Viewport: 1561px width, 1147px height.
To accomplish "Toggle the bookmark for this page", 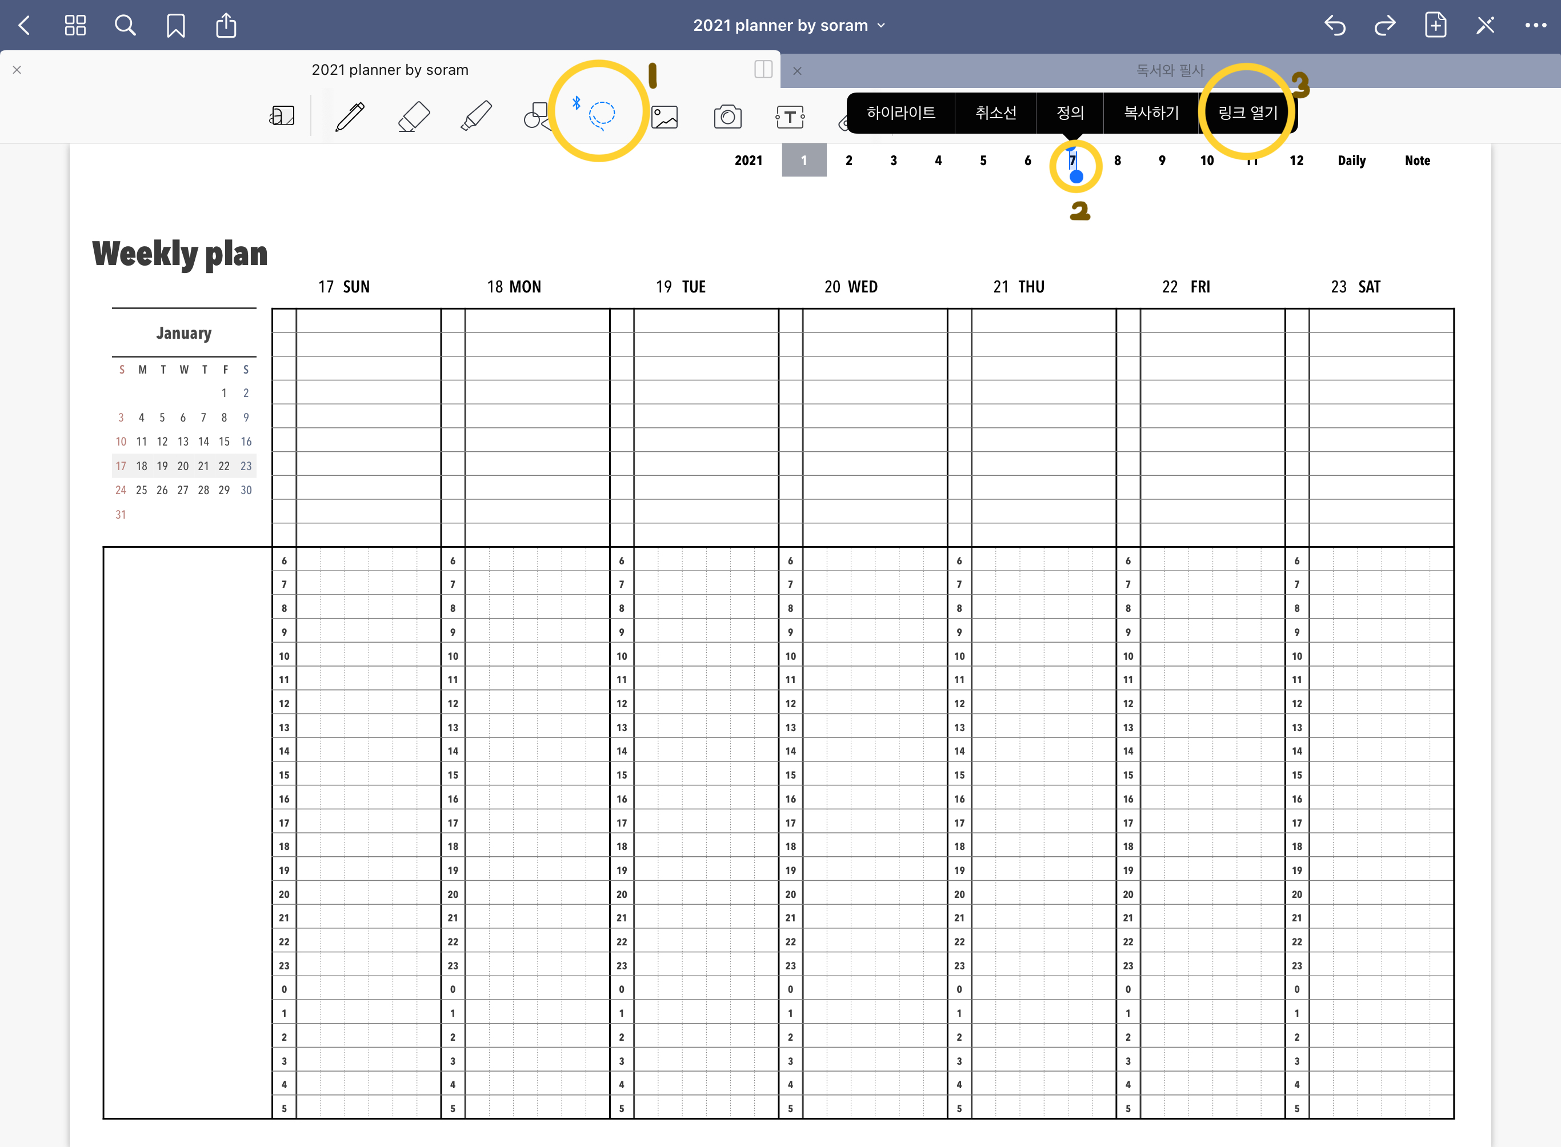I will coord(175,26).
